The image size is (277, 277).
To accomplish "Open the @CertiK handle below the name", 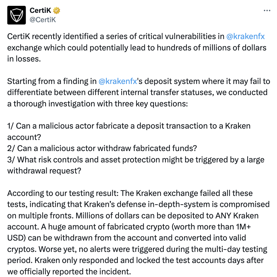I will 43,20.
